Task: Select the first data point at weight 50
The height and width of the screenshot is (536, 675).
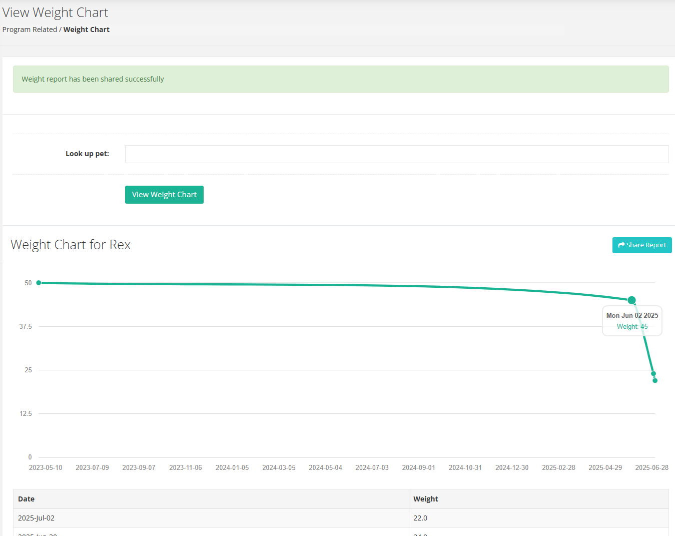Action: point(39,283)
